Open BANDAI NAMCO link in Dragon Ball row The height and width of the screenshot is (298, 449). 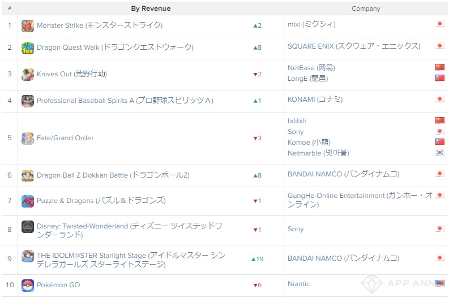click(x=343, y=174)
